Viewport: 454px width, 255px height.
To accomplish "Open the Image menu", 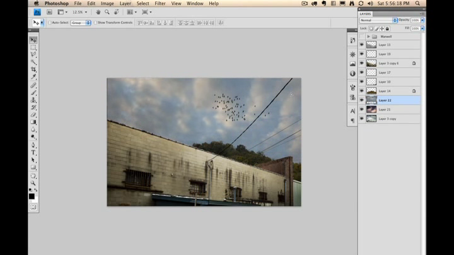I will click(x=107, y=4).
